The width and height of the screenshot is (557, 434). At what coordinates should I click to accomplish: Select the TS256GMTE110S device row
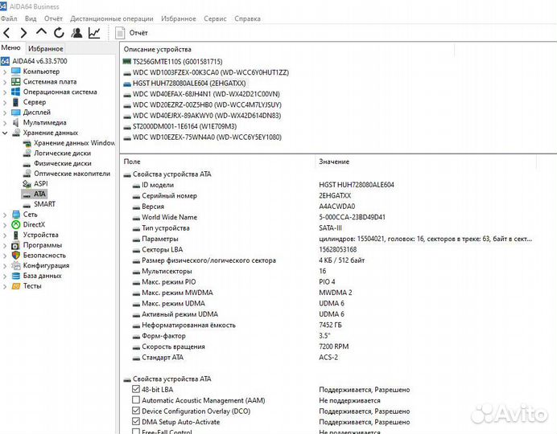click(178, 62)
